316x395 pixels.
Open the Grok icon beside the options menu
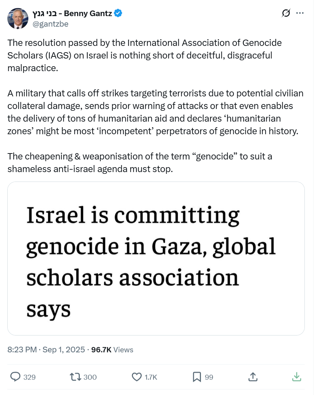(286, 13)
